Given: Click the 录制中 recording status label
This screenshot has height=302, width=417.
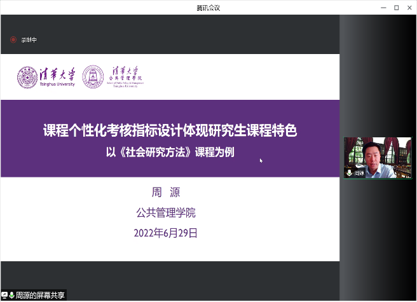Looking at the screenshot, I should 29,39.
